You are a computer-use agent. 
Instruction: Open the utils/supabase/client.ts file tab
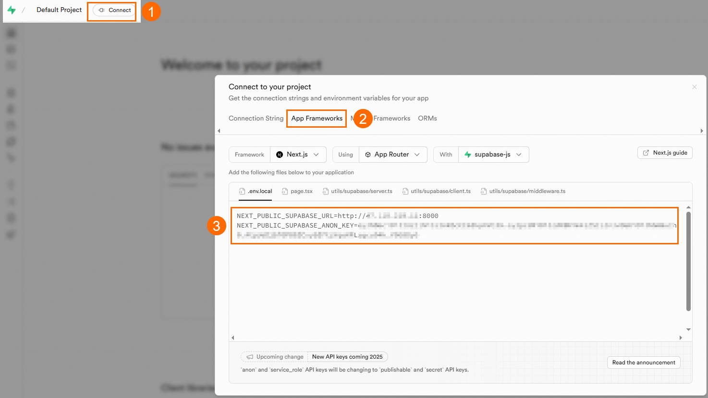click(x=436, y=191)
